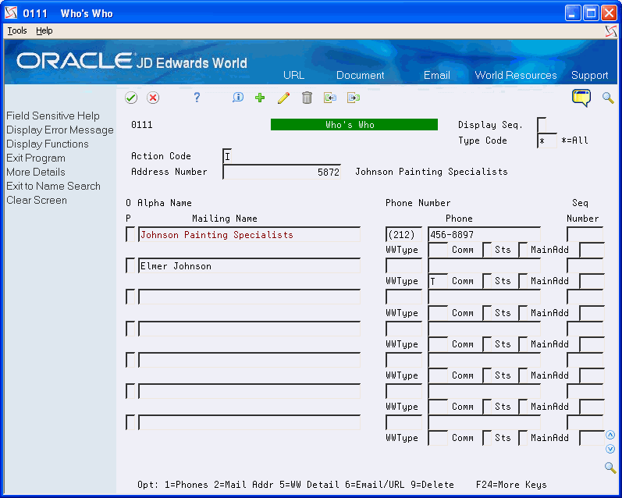Minimize the Who's Who window
Screen dimensions: 622x498
coord(572,13)
